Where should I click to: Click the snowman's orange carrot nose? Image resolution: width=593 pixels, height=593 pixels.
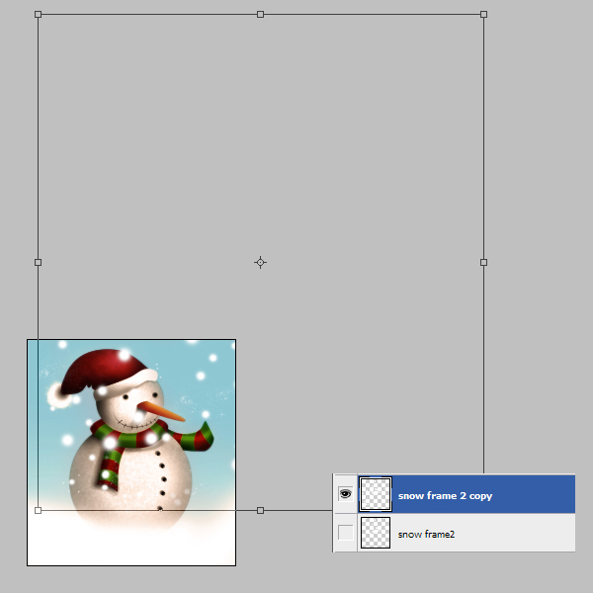(x=161, y=411)
